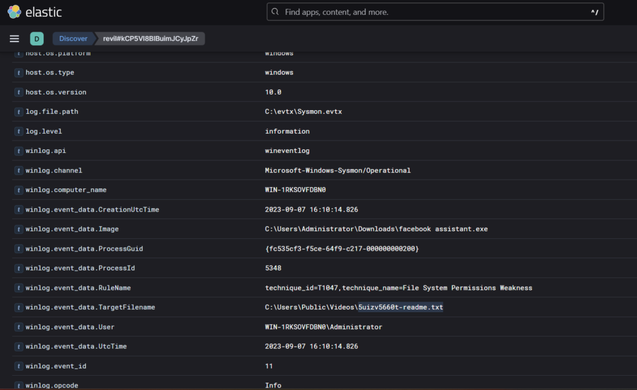This screenshot has width=637, height=390.
Task: Click type icon beside host.os.type
Action: (19, 73)
